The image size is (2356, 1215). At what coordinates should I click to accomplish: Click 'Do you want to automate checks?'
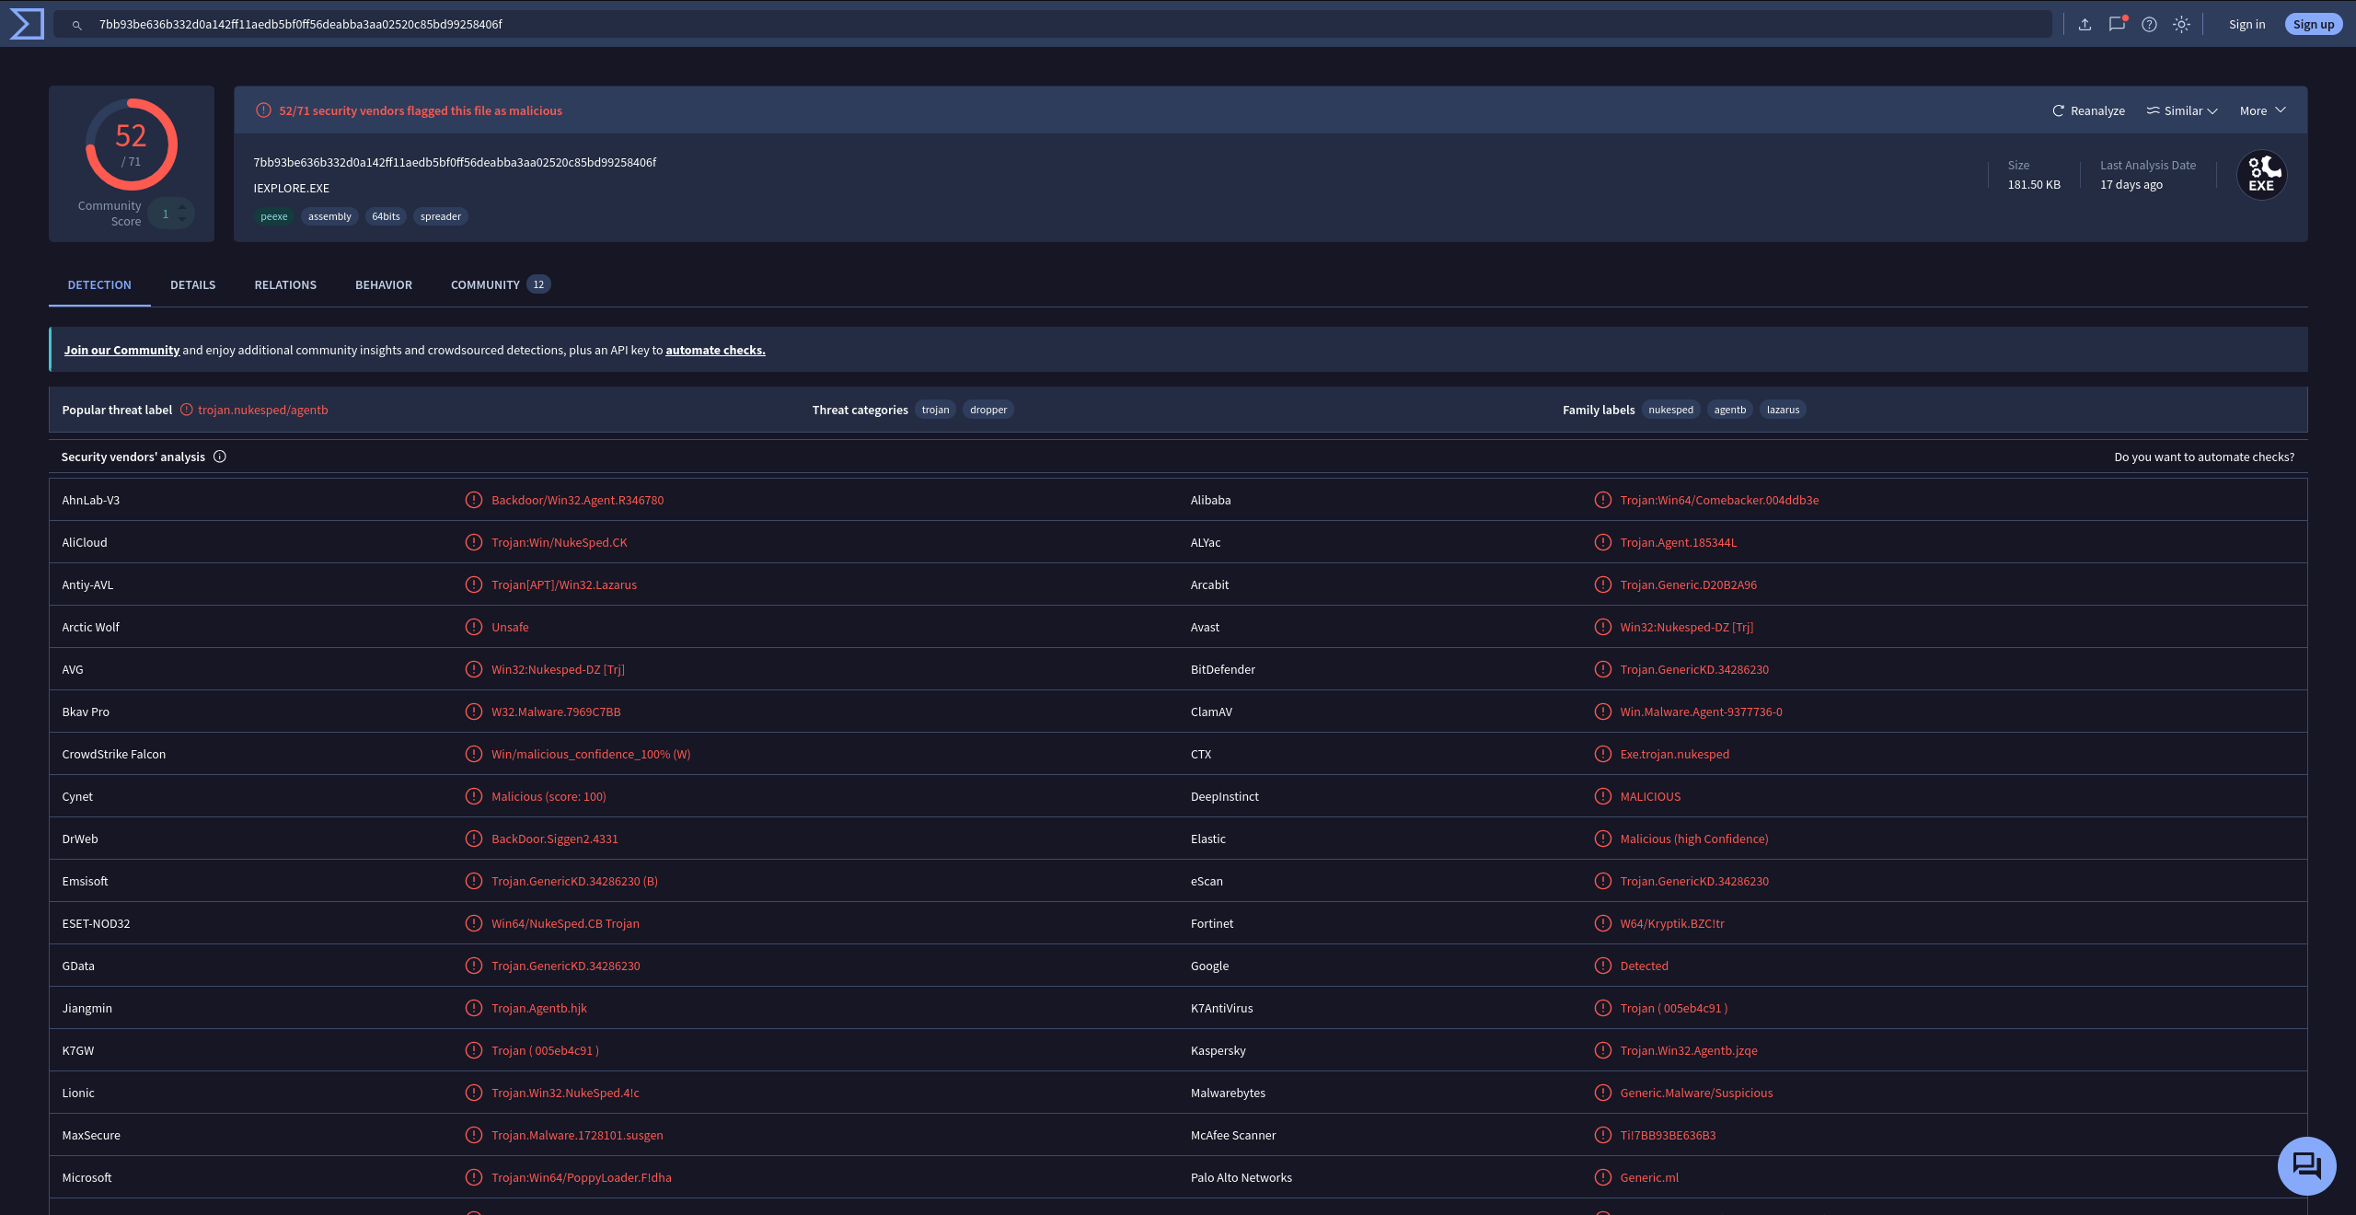2204,457
